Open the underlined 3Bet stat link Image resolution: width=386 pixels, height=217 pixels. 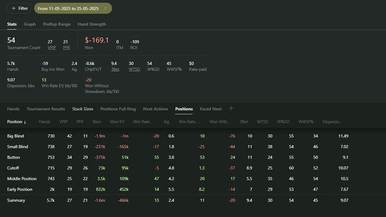pos(115,69)
